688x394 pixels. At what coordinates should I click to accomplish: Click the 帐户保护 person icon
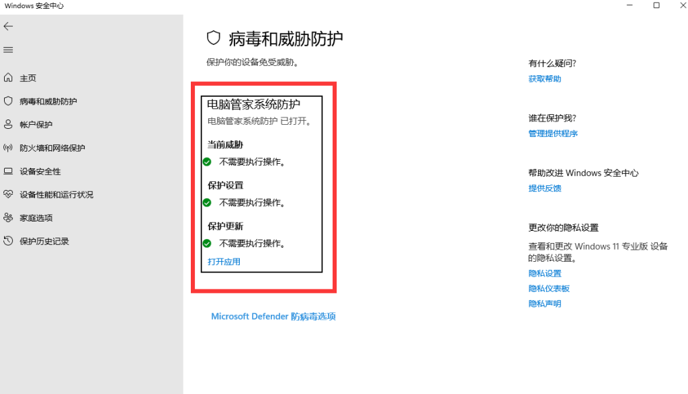[8, 124]
